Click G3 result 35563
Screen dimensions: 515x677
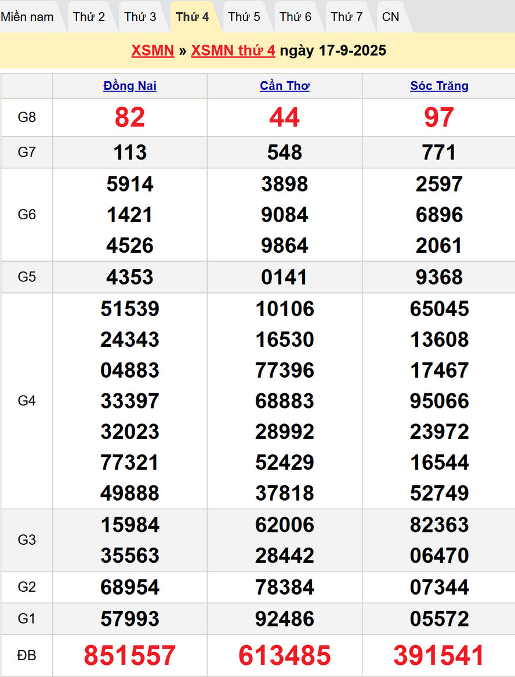[130, 555]
